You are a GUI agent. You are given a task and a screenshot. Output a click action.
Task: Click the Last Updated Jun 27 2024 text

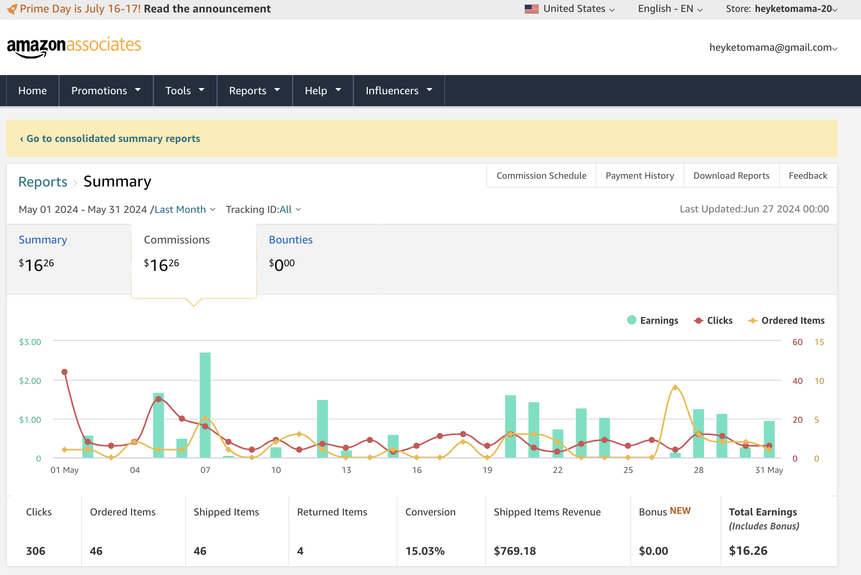pos(754,209)
